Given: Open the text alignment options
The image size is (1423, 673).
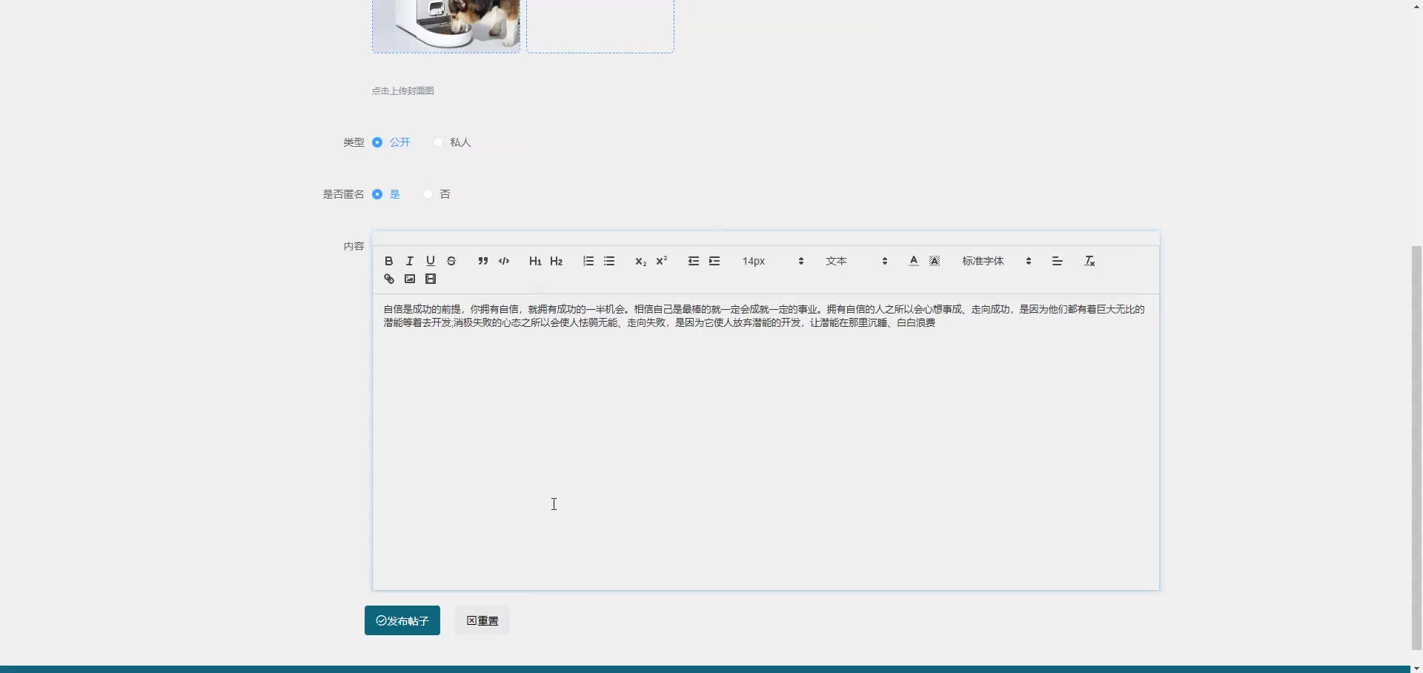Looking at the screenshot, I should [1058, 261].
